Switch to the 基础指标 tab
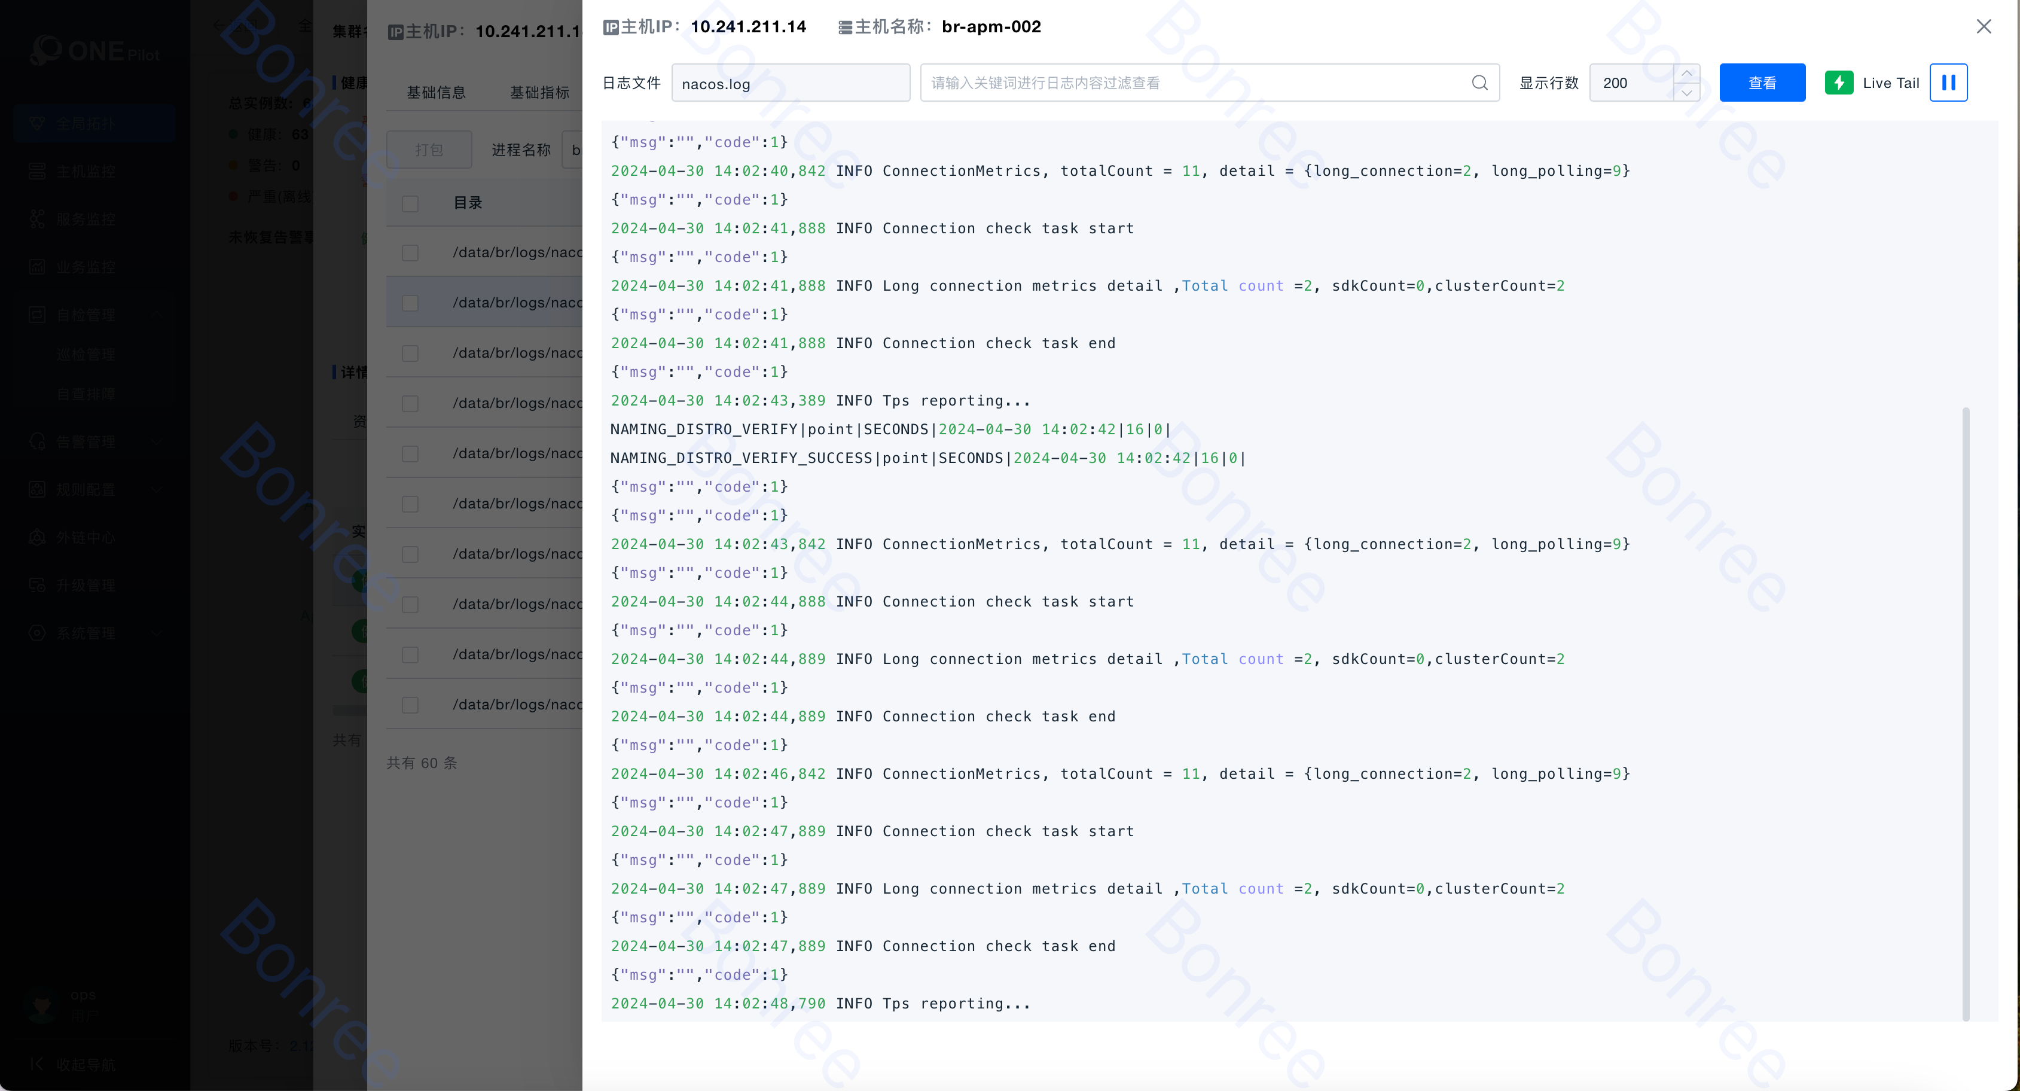 pyautogui.click(x=539, y=93)
